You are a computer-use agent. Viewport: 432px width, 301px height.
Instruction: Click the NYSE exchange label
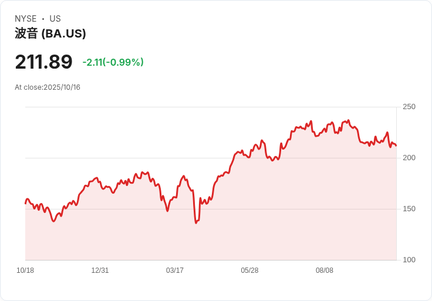point(26,19)
